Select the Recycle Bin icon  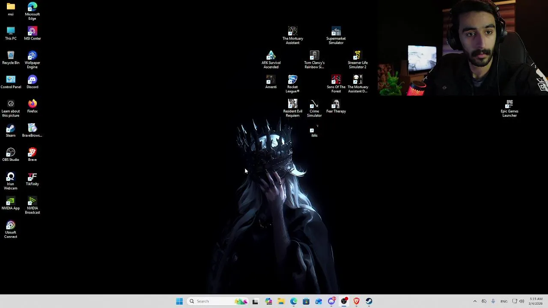point(11,58)
